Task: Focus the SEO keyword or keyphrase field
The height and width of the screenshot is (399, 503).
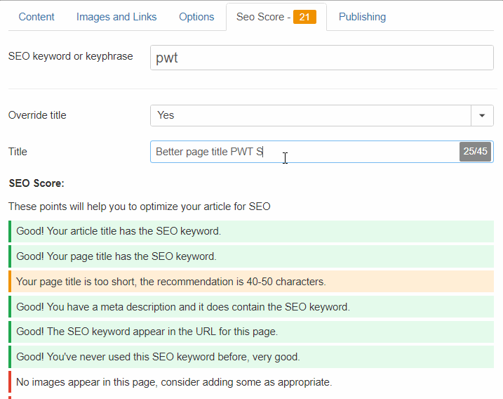Action: pos(322,58)
